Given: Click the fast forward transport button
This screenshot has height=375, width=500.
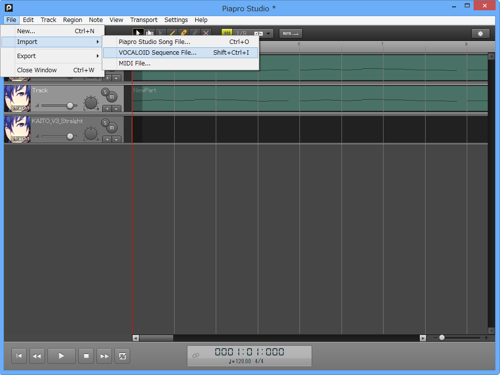Looking at the screenshot, I should pyautogui.click(x=104, y=356).
